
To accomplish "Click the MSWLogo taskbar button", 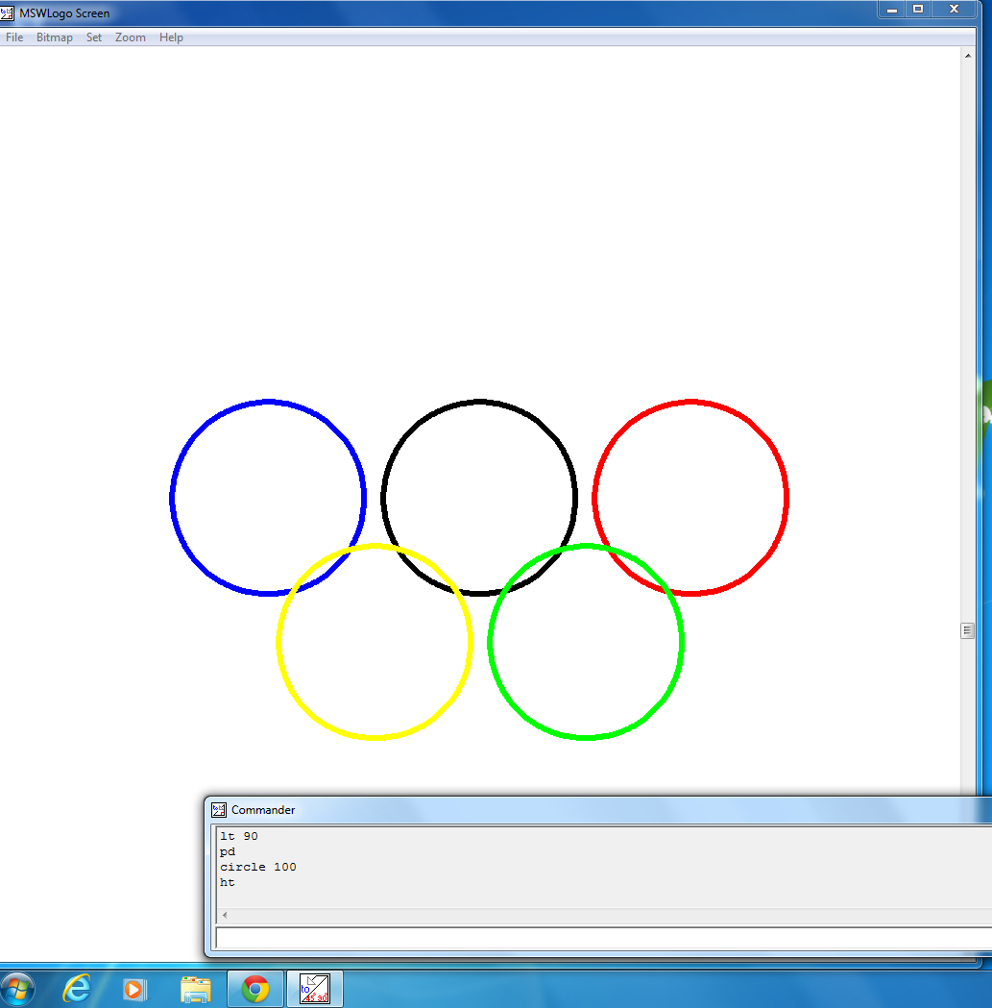I will pos(314,990).
